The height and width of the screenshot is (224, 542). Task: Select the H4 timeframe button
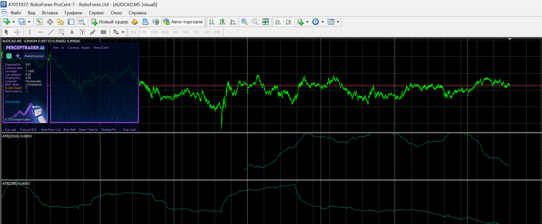(x=186, y=32)
